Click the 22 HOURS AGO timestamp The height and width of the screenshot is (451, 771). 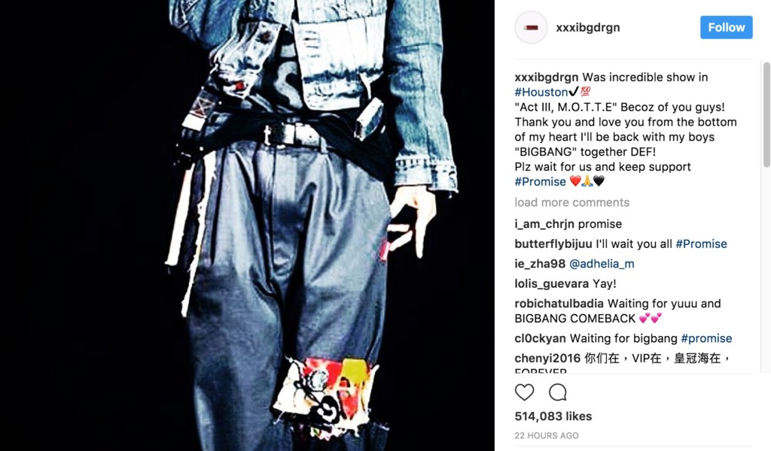[547, 435]
